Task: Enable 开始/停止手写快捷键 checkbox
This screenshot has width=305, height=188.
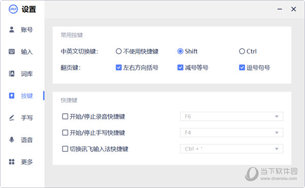Action: 65,133
